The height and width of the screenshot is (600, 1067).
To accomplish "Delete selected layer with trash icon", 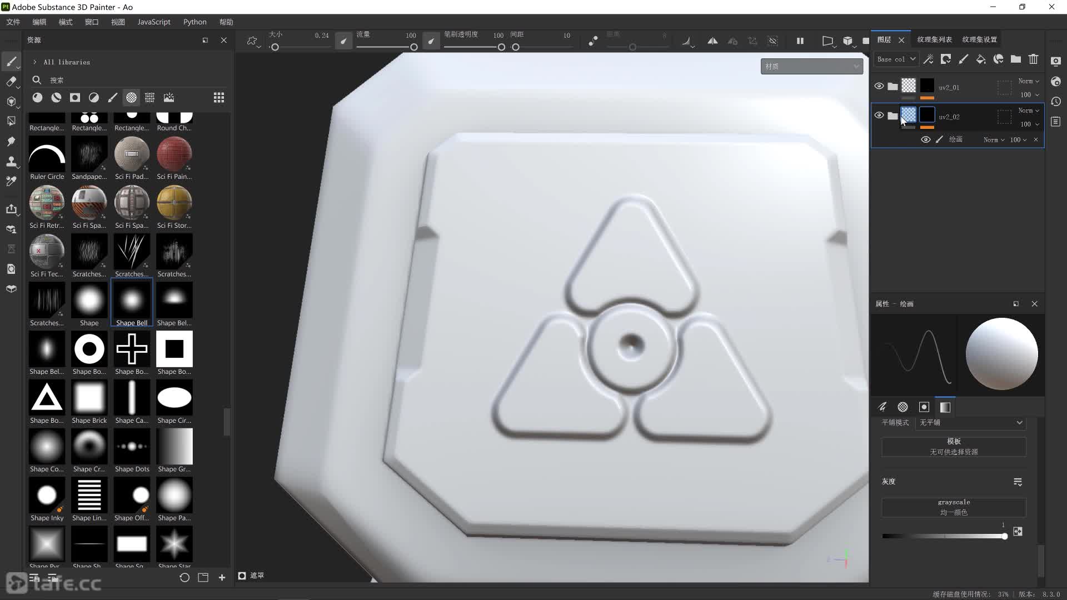I will 1034,59.
